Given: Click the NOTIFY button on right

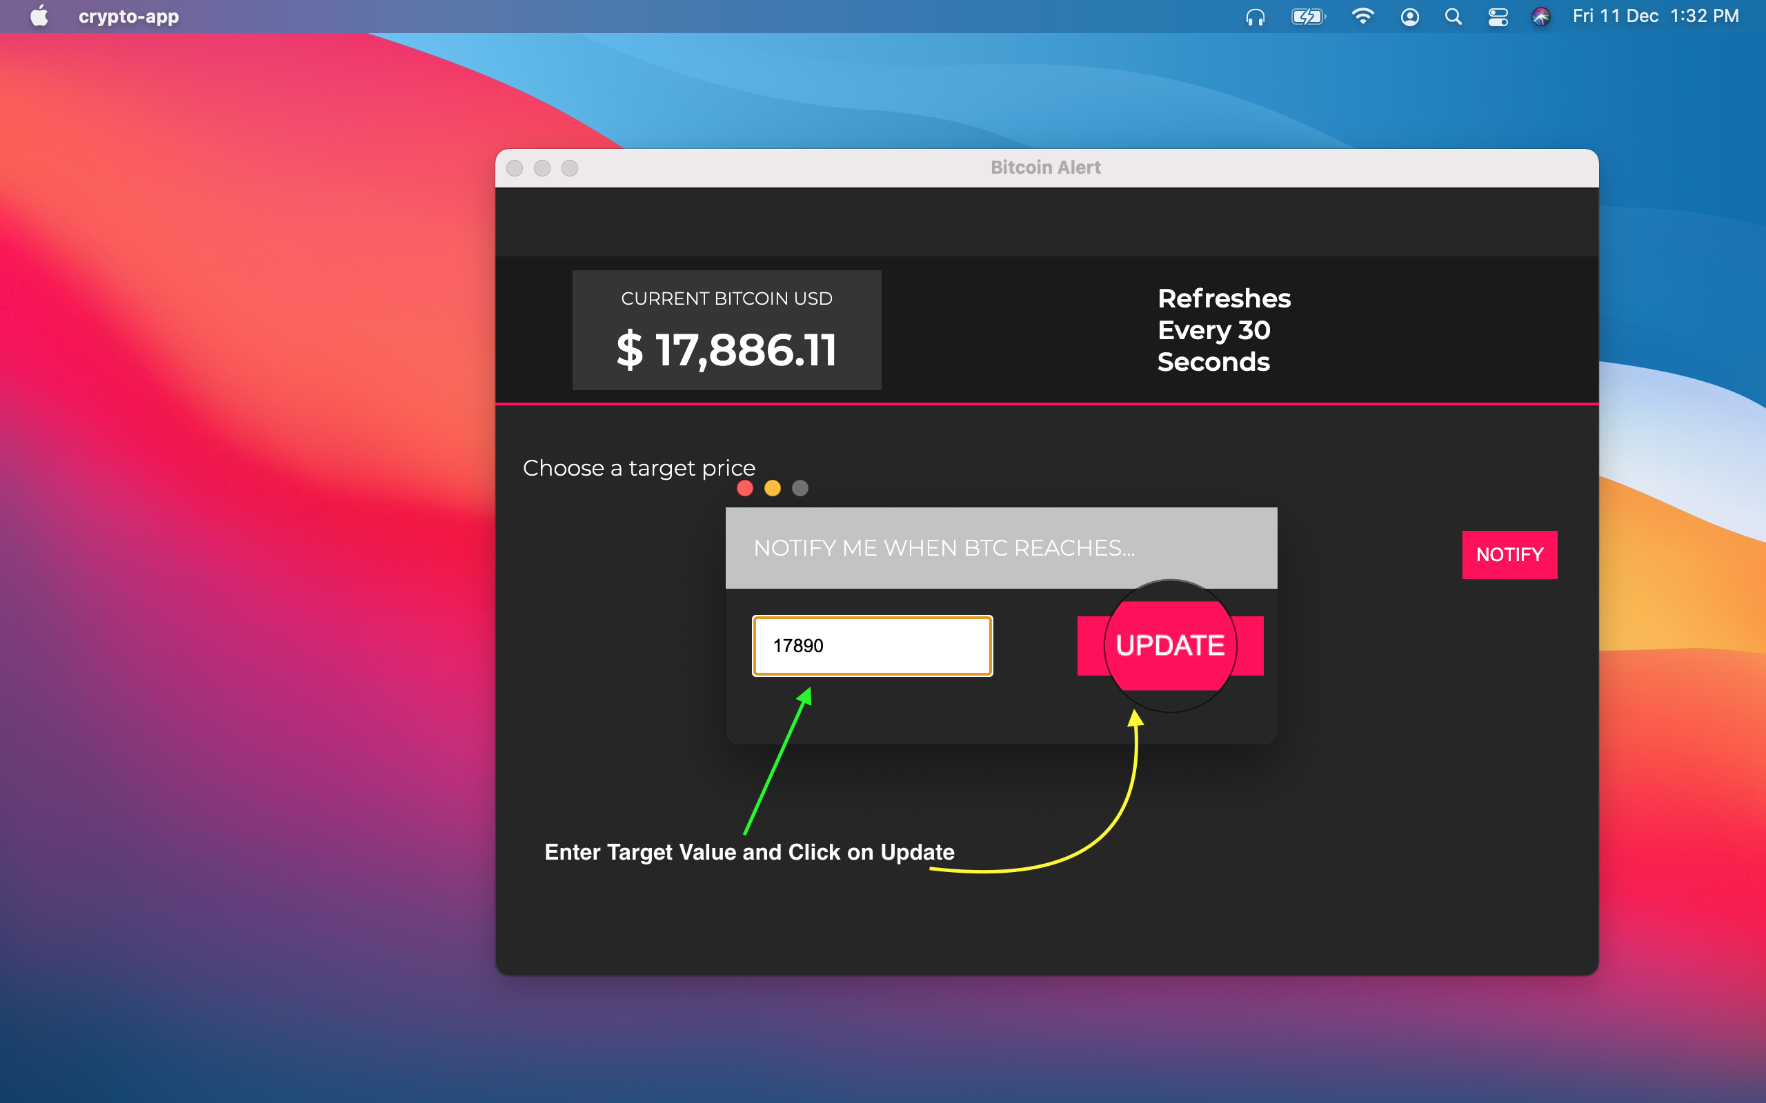Looking at the screenshot, I should (x=1509, y=554).
